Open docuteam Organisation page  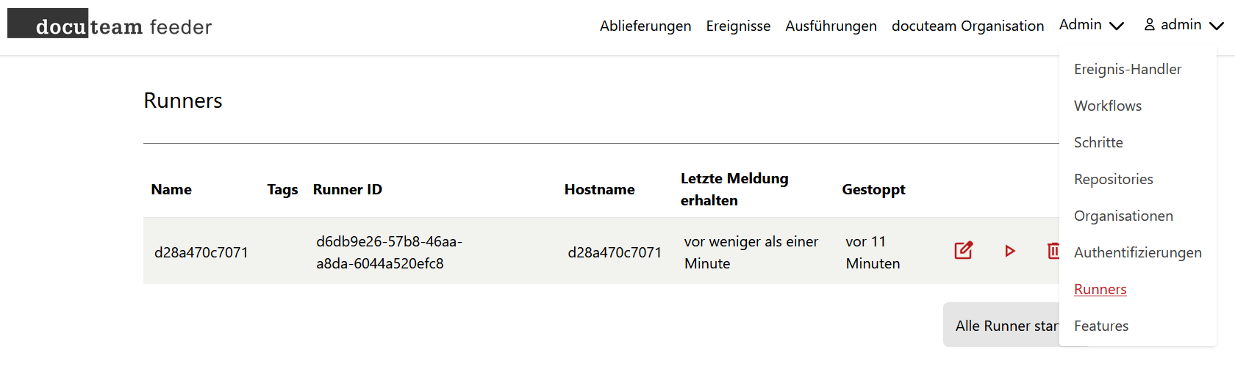967,26
